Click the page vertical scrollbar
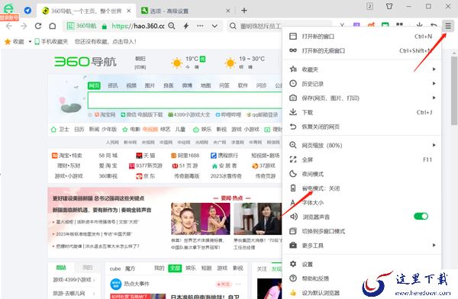 click(454, 91)
